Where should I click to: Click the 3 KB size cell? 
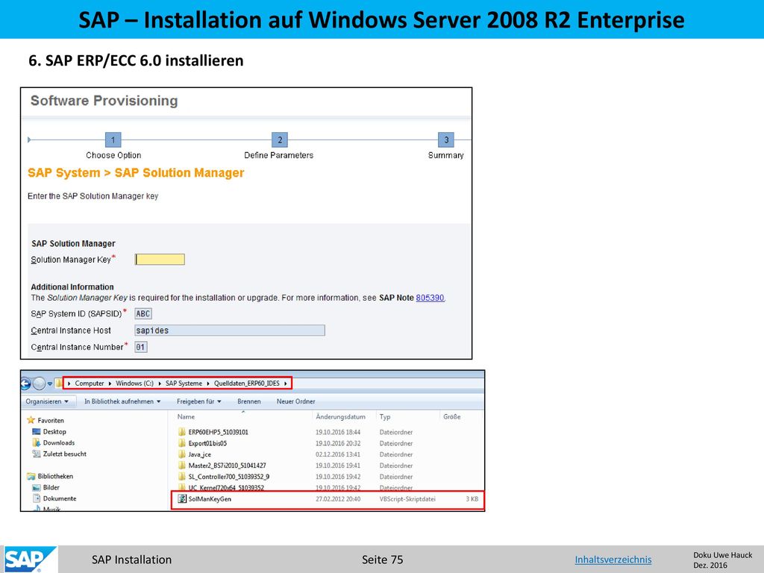(472, 499)
